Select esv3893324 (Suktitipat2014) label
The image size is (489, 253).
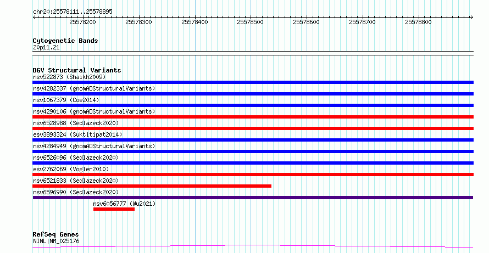(x=77, y=134)
